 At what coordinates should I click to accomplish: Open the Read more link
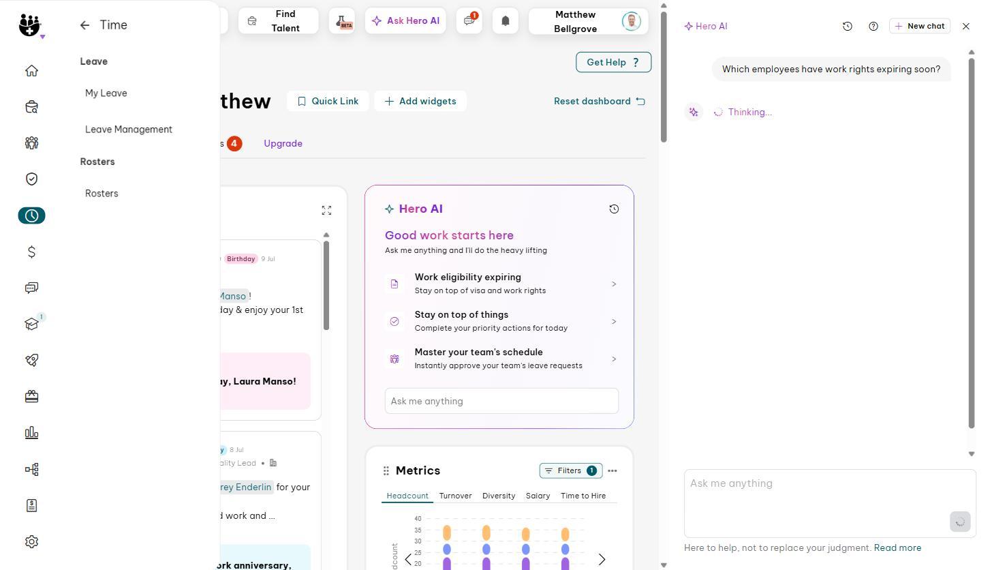[x=897, y=548]
